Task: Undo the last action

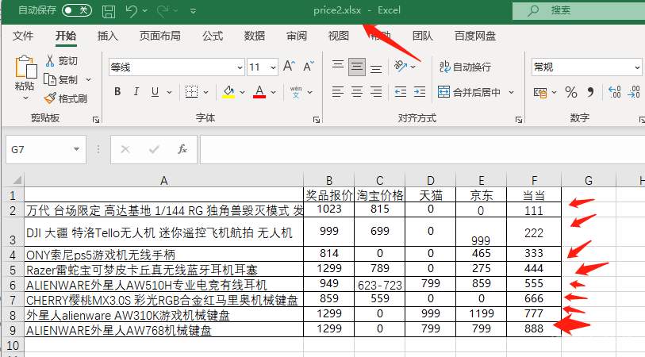Action: (x=131, y=10)
